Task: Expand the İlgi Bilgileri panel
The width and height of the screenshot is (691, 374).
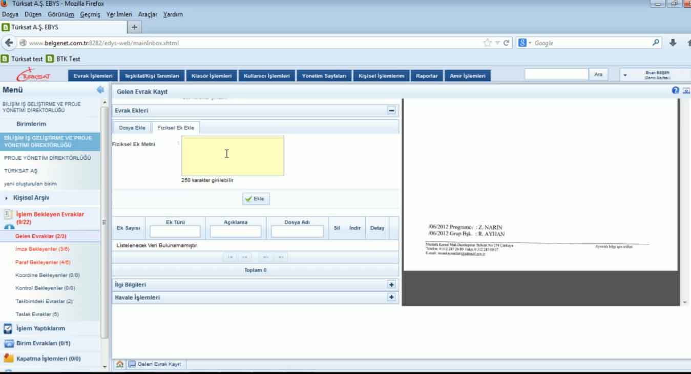Action: [392, 284]
